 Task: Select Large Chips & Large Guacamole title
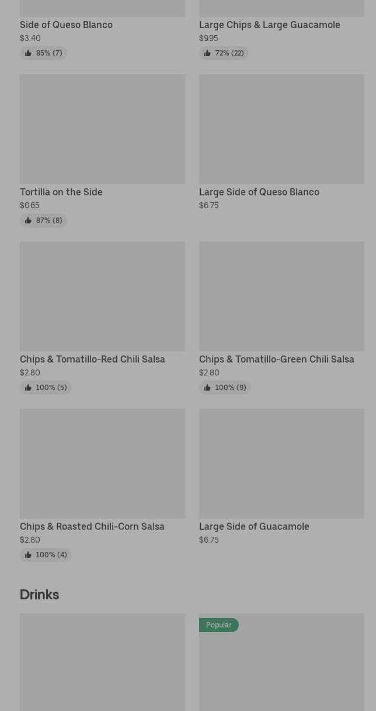(x=269, y=25)
